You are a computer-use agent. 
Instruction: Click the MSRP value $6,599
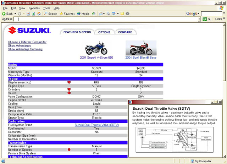96,68
